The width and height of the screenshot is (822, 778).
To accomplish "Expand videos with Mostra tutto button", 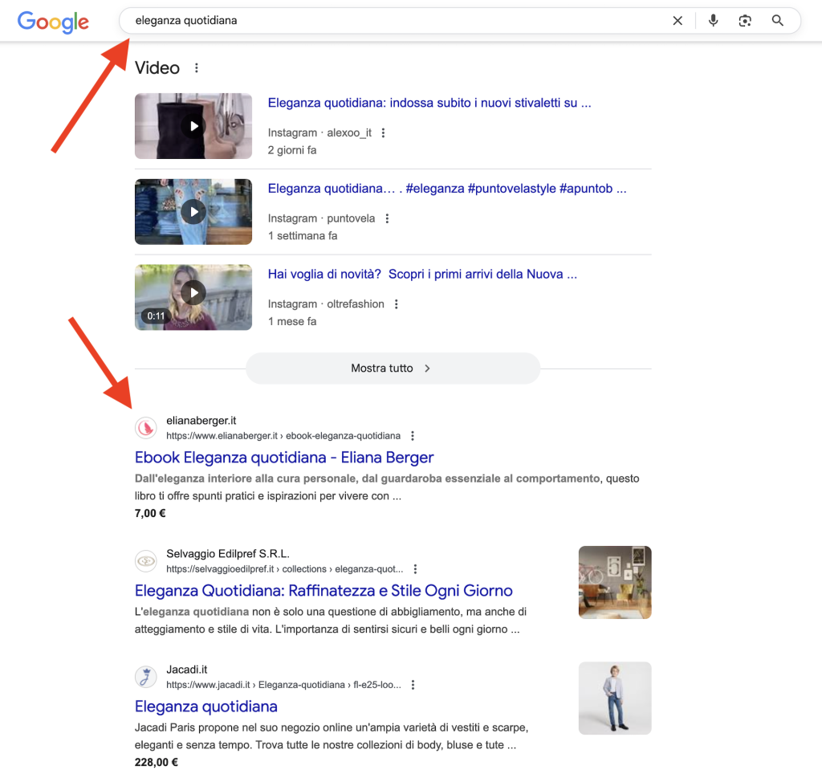I will click(393, 368).
